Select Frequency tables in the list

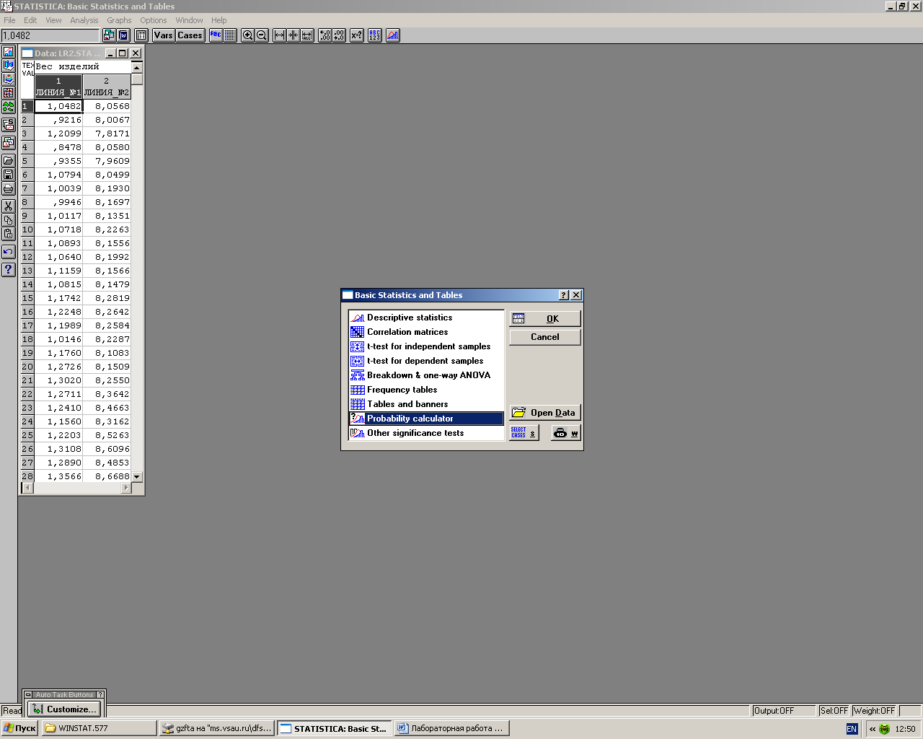tap(426, 390)
